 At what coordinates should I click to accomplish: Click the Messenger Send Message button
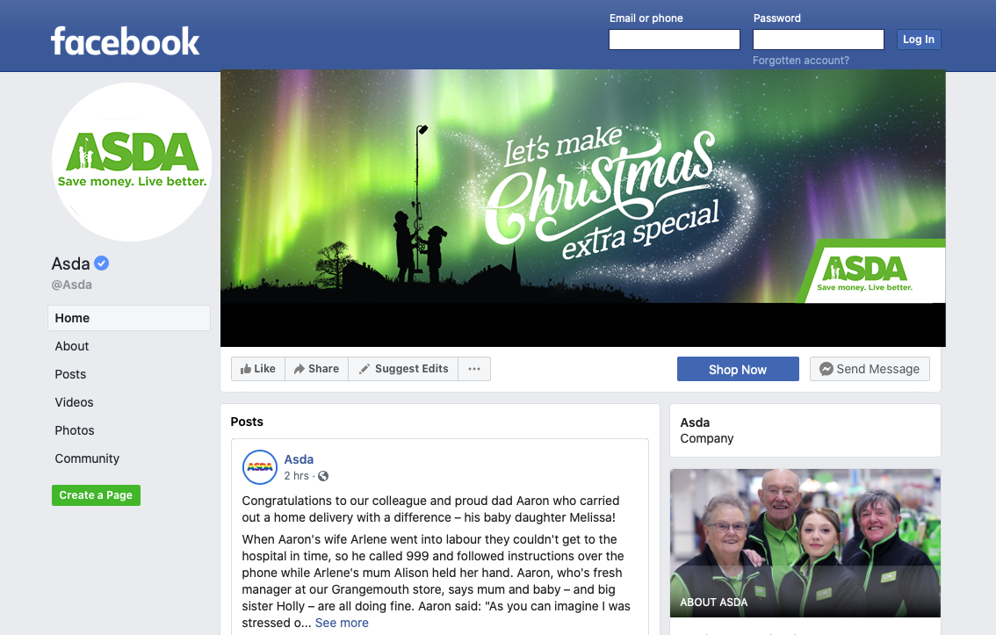[x=870, y=369]
